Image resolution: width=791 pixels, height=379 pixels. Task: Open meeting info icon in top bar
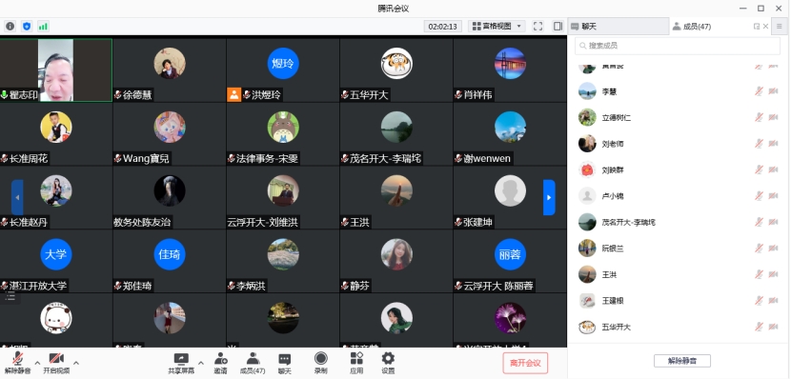tap(10, 27)
